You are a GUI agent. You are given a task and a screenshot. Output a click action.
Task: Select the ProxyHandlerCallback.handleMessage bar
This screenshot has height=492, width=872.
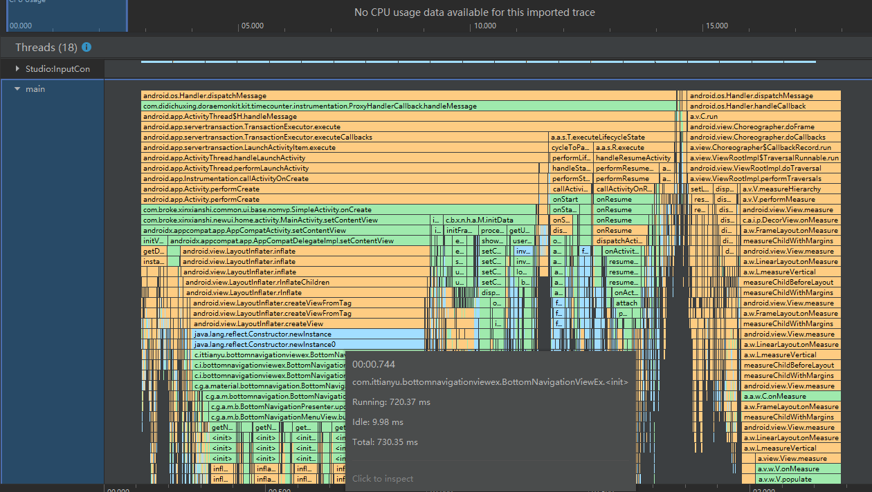pyautogui.click(x=408, y=106)
